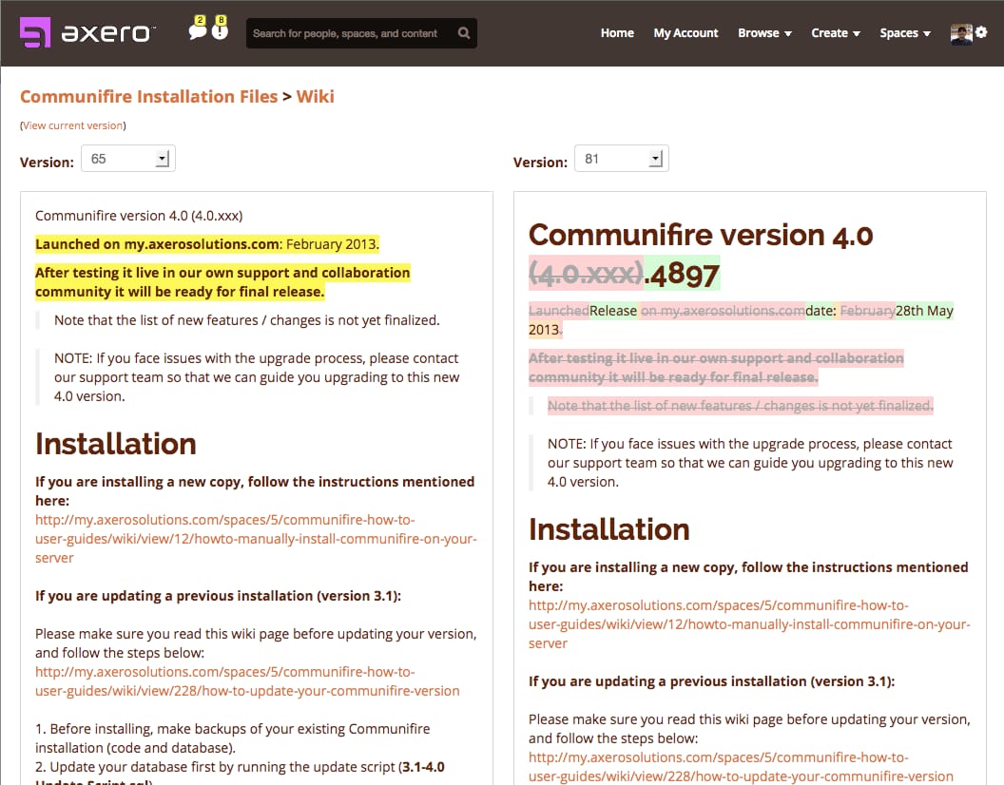Focus the search people and content field
Image resolution: width=1004 pixels, height=785 pixels.
coord(361,33)
